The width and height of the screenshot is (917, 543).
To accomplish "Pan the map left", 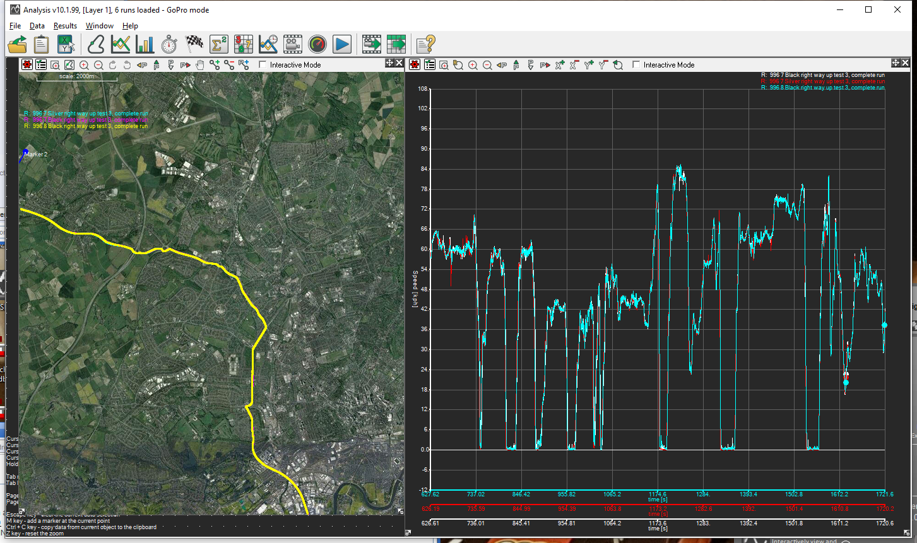I will point(142,64).
